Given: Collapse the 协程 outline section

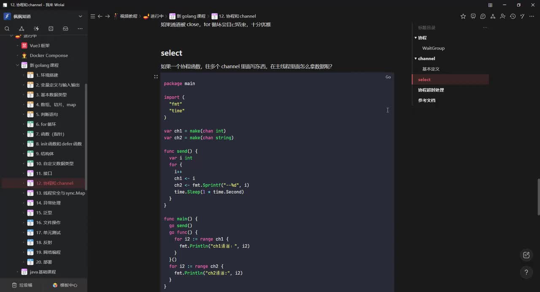Looking at the screenshot, I should click(416, 38).
